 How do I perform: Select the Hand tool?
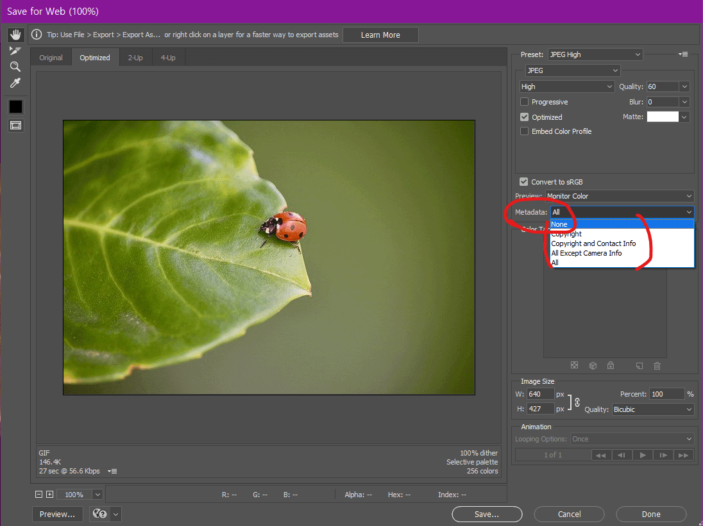point(15,35)
